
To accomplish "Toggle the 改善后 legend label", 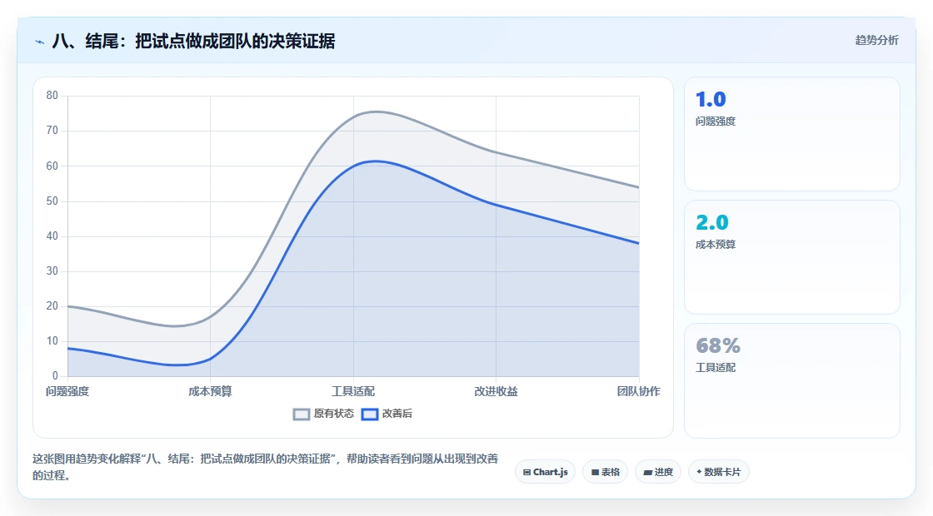I will tap(397, 414).
